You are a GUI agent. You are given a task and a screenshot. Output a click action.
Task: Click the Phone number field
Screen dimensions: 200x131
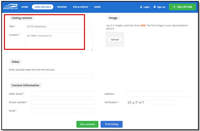63,102
